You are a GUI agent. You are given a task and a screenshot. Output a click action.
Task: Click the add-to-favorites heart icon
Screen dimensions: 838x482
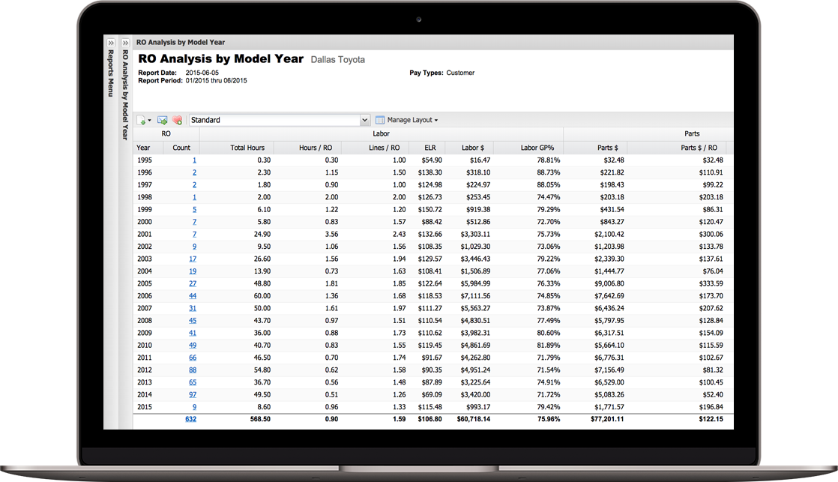pos(178,119)
